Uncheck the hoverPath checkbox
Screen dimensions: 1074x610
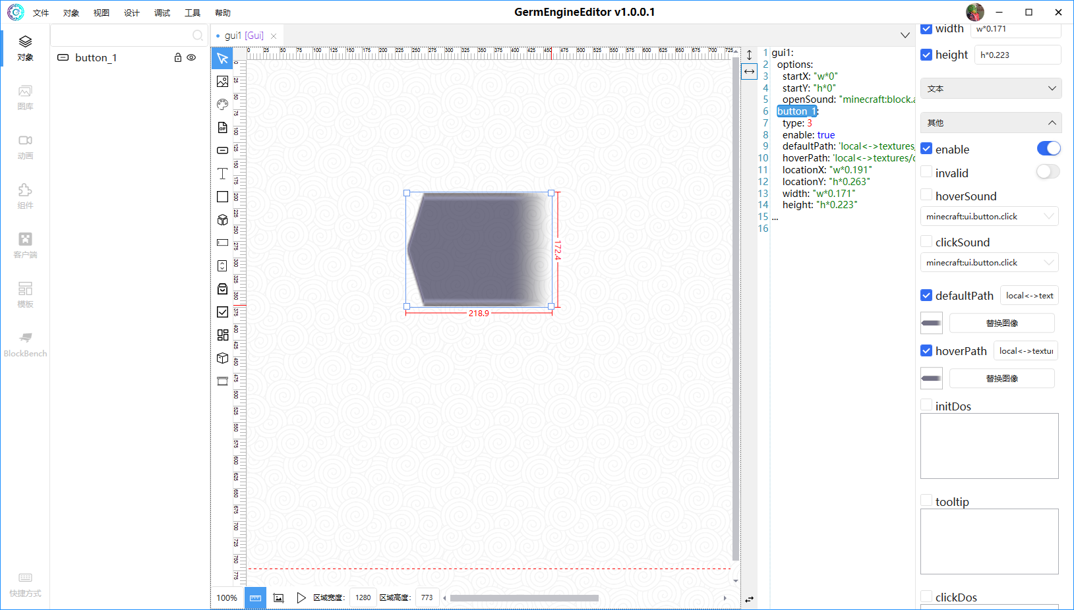click(x=926, y=350)
